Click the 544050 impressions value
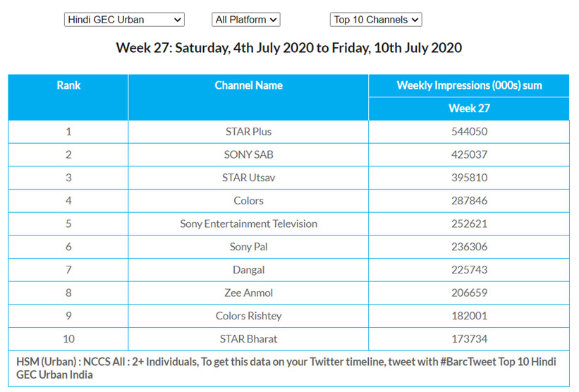The height and width of the screenshot is (392, 579). coord(469,132)
